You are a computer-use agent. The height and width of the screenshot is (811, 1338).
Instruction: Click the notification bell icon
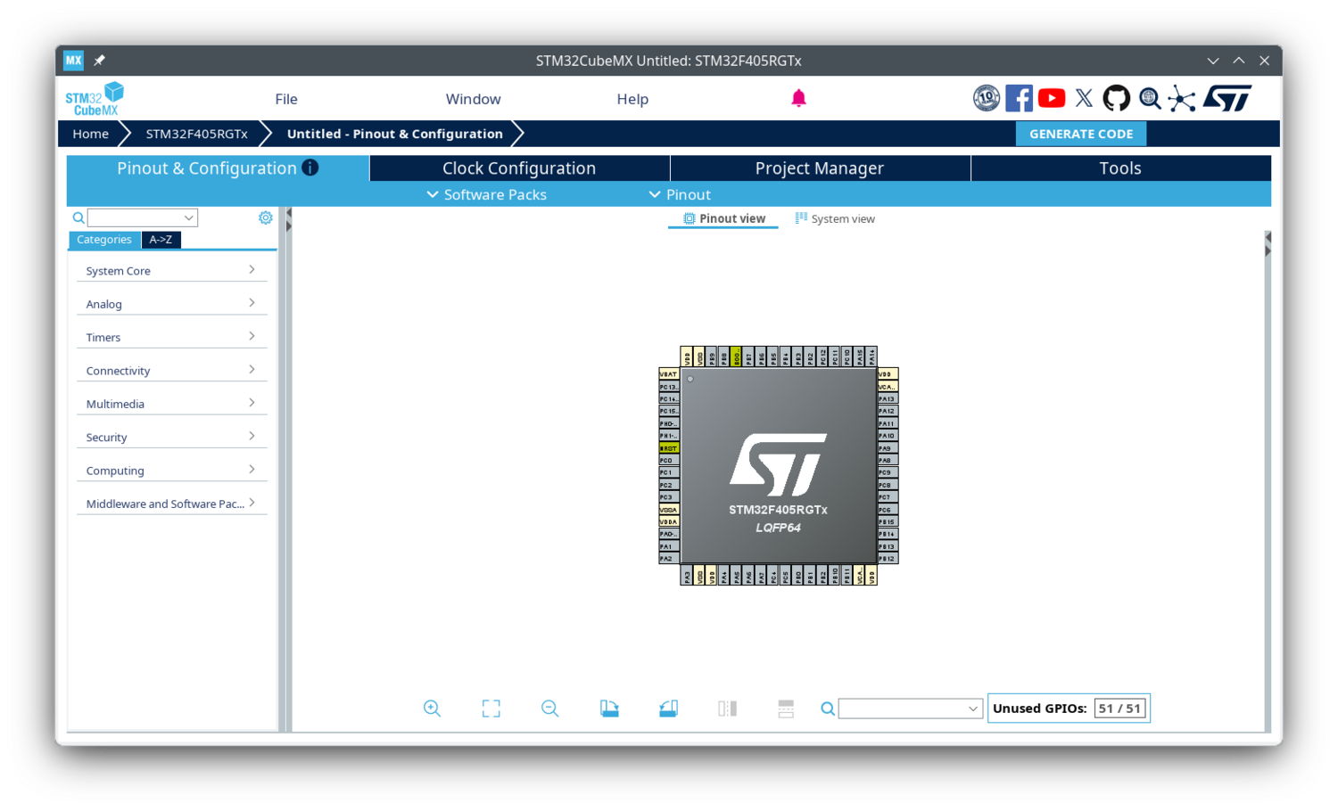point(798,98)
